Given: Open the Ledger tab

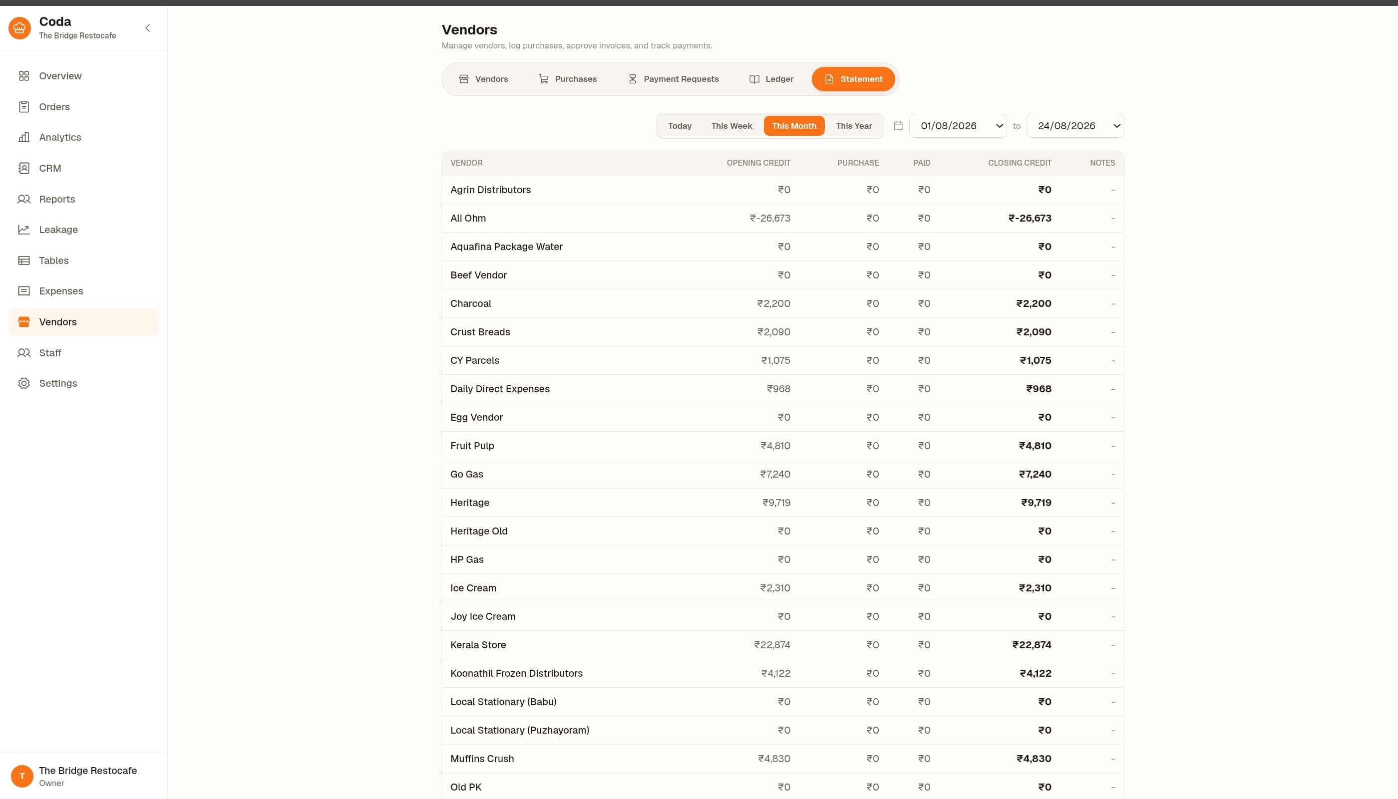Looking at the screenshot, I should 771,79.
